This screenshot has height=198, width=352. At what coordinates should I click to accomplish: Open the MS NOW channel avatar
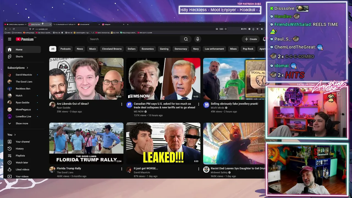129,105
